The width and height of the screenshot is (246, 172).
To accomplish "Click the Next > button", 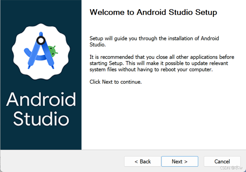I will coord(180,161).
